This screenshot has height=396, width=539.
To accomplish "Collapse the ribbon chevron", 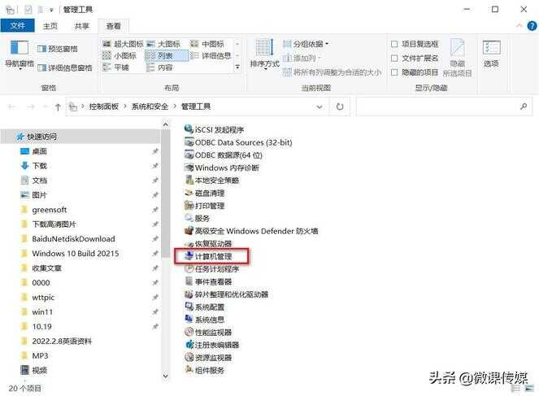I will tap(519, 26).
